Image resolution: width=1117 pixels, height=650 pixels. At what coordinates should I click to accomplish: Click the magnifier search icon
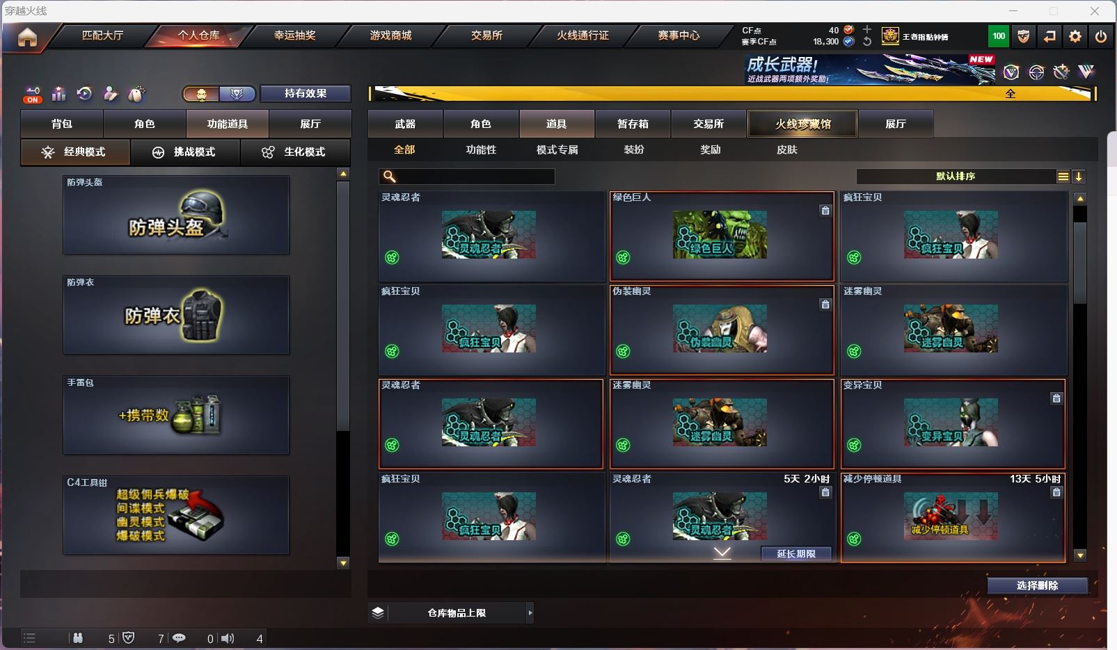pos(390,177)
